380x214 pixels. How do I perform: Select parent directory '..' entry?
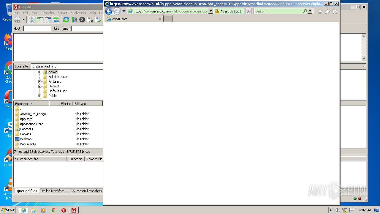point(58,109)
